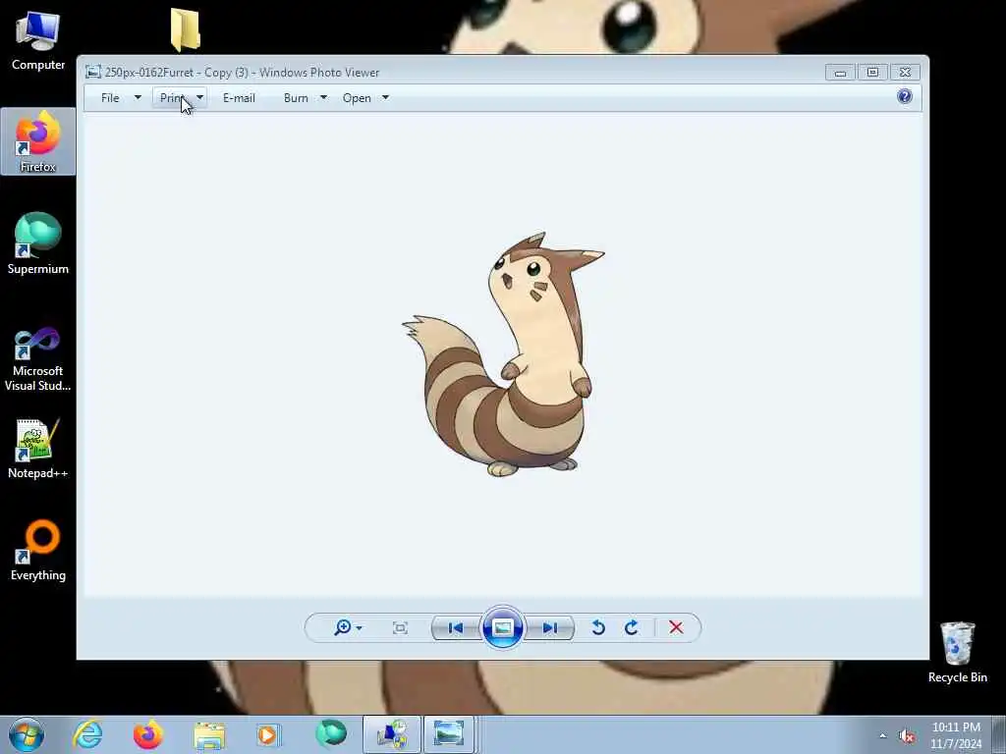Open the Open menu in Photo Viewer
Screen dimensions: 1006x754
pos(357,98)
